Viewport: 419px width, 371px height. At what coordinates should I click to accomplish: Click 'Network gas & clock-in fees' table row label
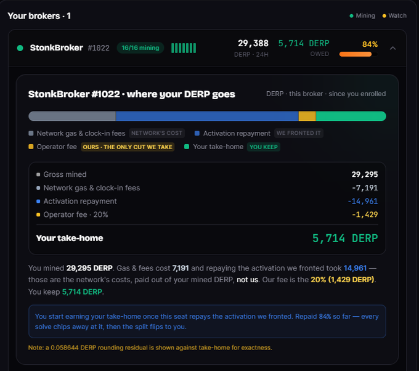click(x=92, y=187)
